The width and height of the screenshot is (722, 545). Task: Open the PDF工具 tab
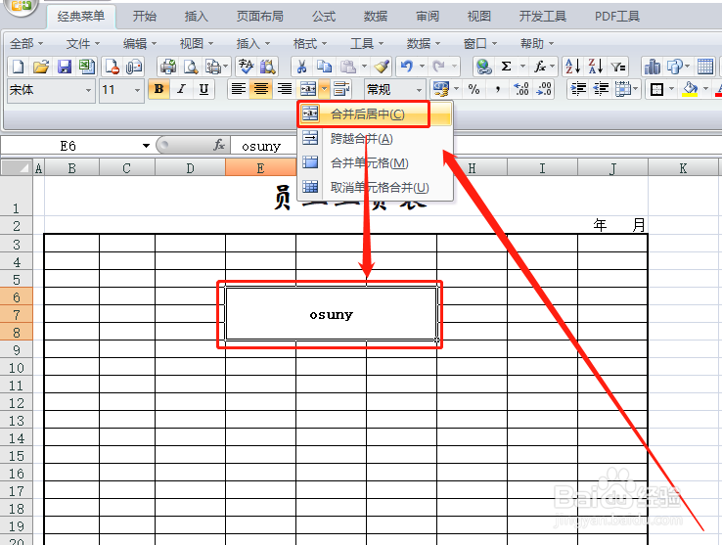(617, 16)
